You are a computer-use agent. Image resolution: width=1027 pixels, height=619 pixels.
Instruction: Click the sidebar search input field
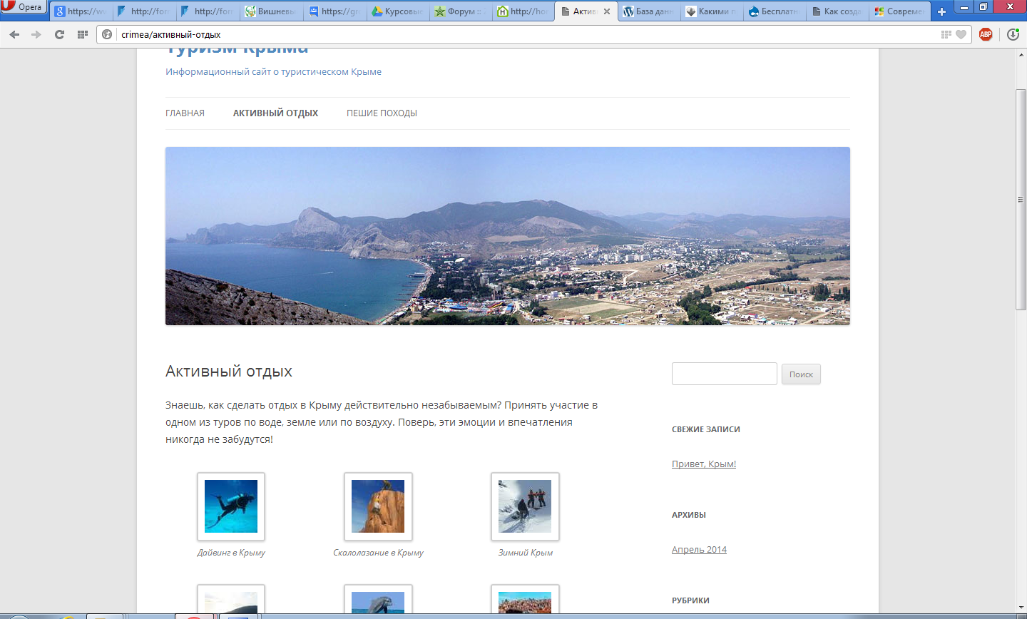[x=724, y=374]
